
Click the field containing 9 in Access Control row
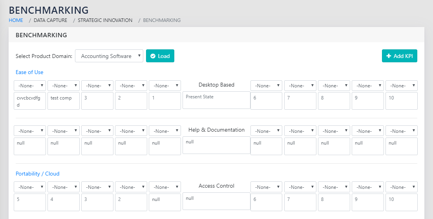pos(367,202)
